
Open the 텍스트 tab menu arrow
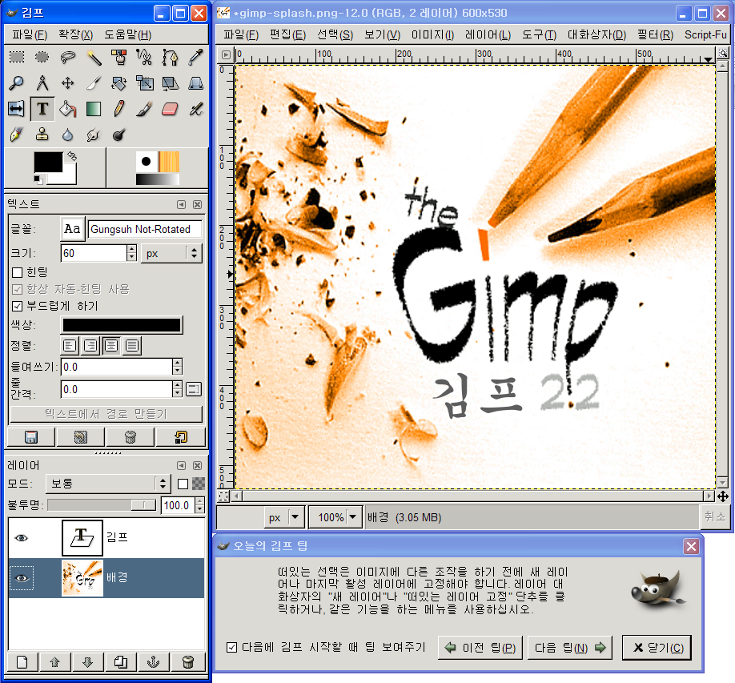tap(182, 204)
